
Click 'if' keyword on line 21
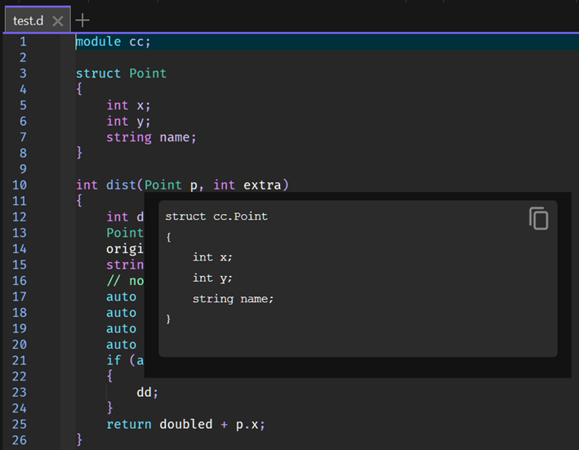pyautogui.click(x=114, y=360)
